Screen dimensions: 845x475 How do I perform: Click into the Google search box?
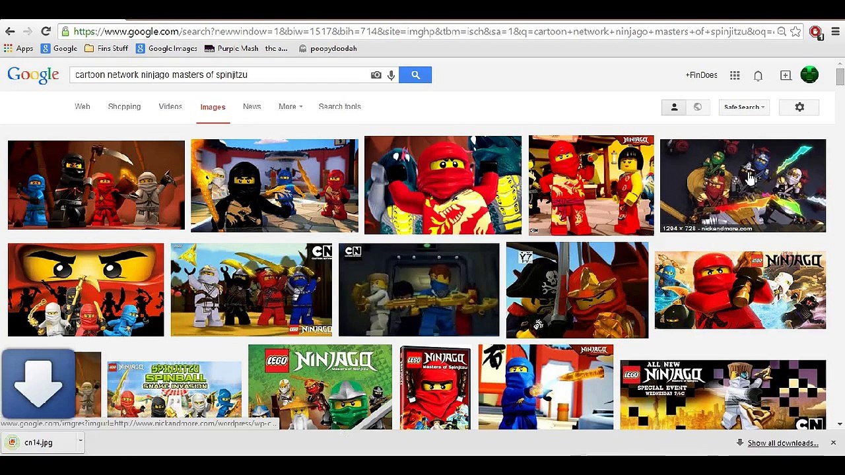220,75
